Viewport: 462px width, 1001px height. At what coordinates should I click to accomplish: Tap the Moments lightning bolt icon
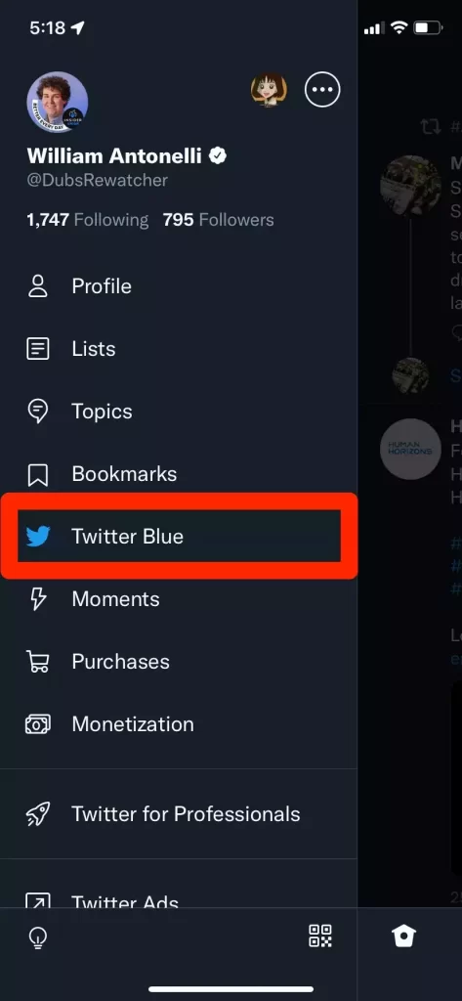(38, 599)
